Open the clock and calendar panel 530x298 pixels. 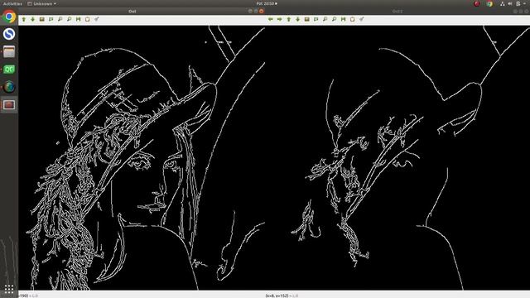(x=267, y=3)
